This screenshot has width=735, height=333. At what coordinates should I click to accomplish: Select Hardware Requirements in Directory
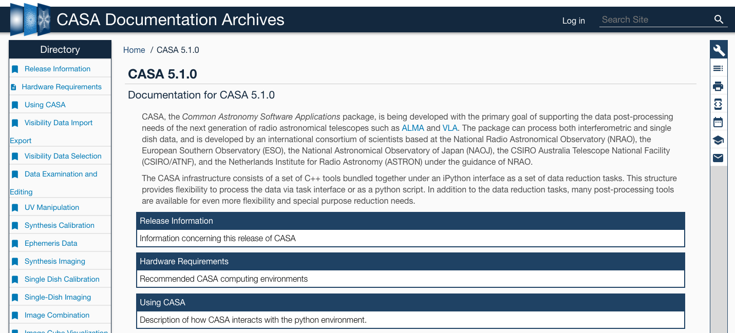62,87
